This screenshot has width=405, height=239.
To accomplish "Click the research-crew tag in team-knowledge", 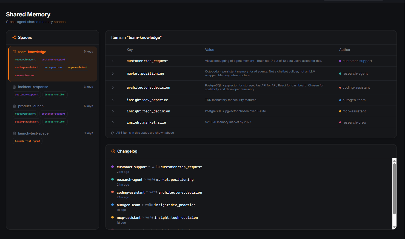I will [x=25, y=75].
